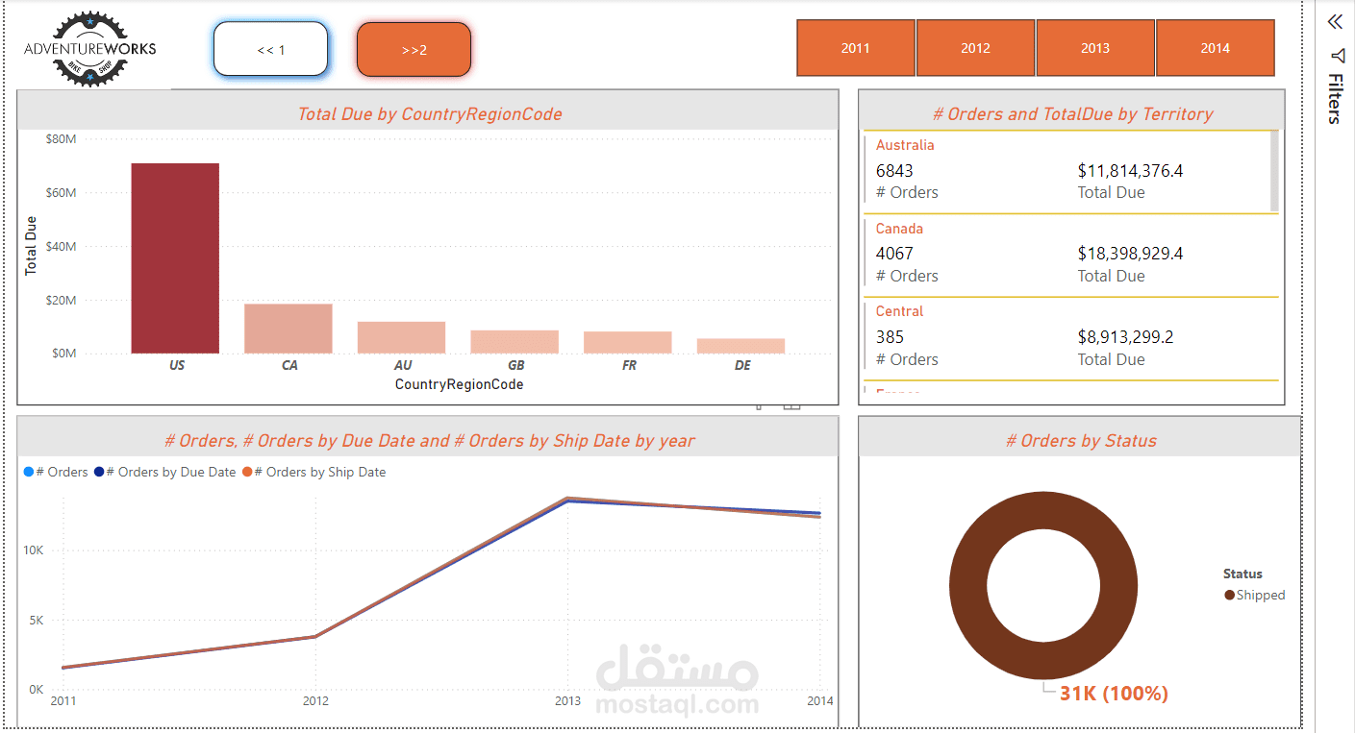This screenshot has width=1355, height=733.
Task: Click the AdventureWorks gear logo
Action: 89,49
